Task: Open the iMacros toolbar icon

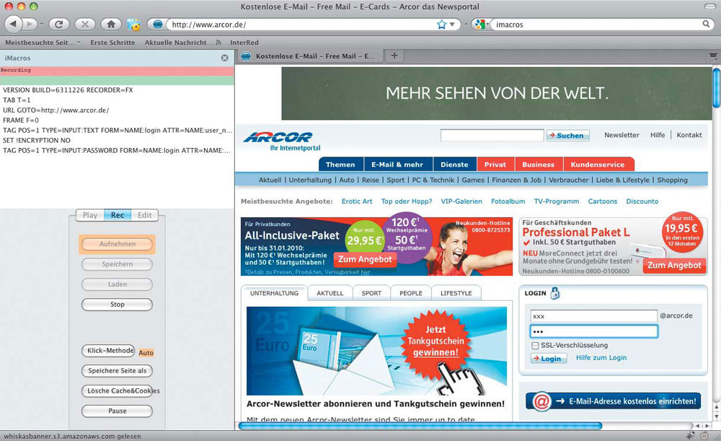Action: pos(134,25)
